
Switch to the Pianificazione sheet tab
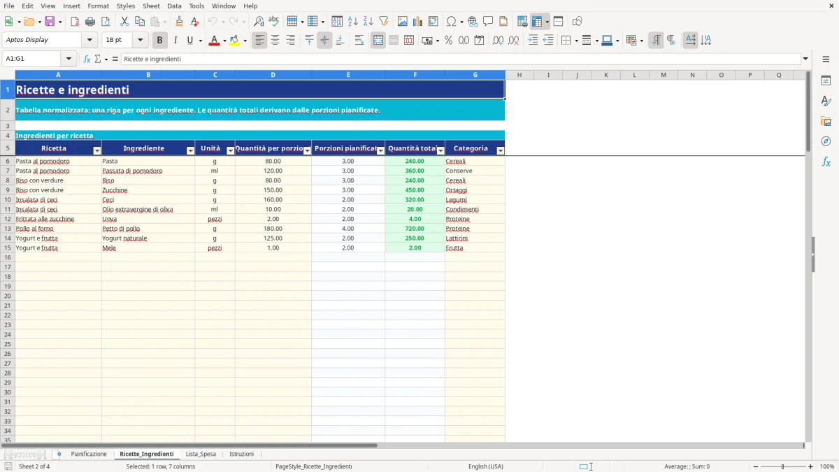click(x=89, y=455)
